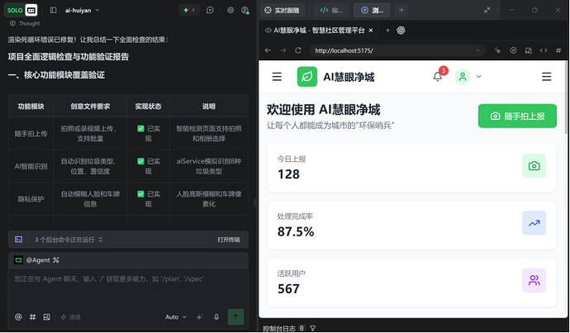The image size is (570, 333).
Task: Expand the user menu chevron in header
Action: (479, 77)
